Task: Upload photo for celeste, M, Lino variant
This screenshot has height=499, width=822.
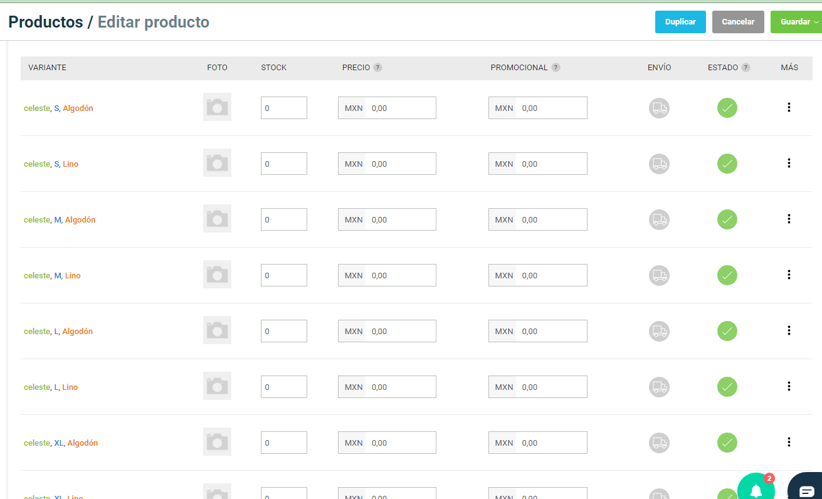Action: pyautogui.click(x=217, y=275)
